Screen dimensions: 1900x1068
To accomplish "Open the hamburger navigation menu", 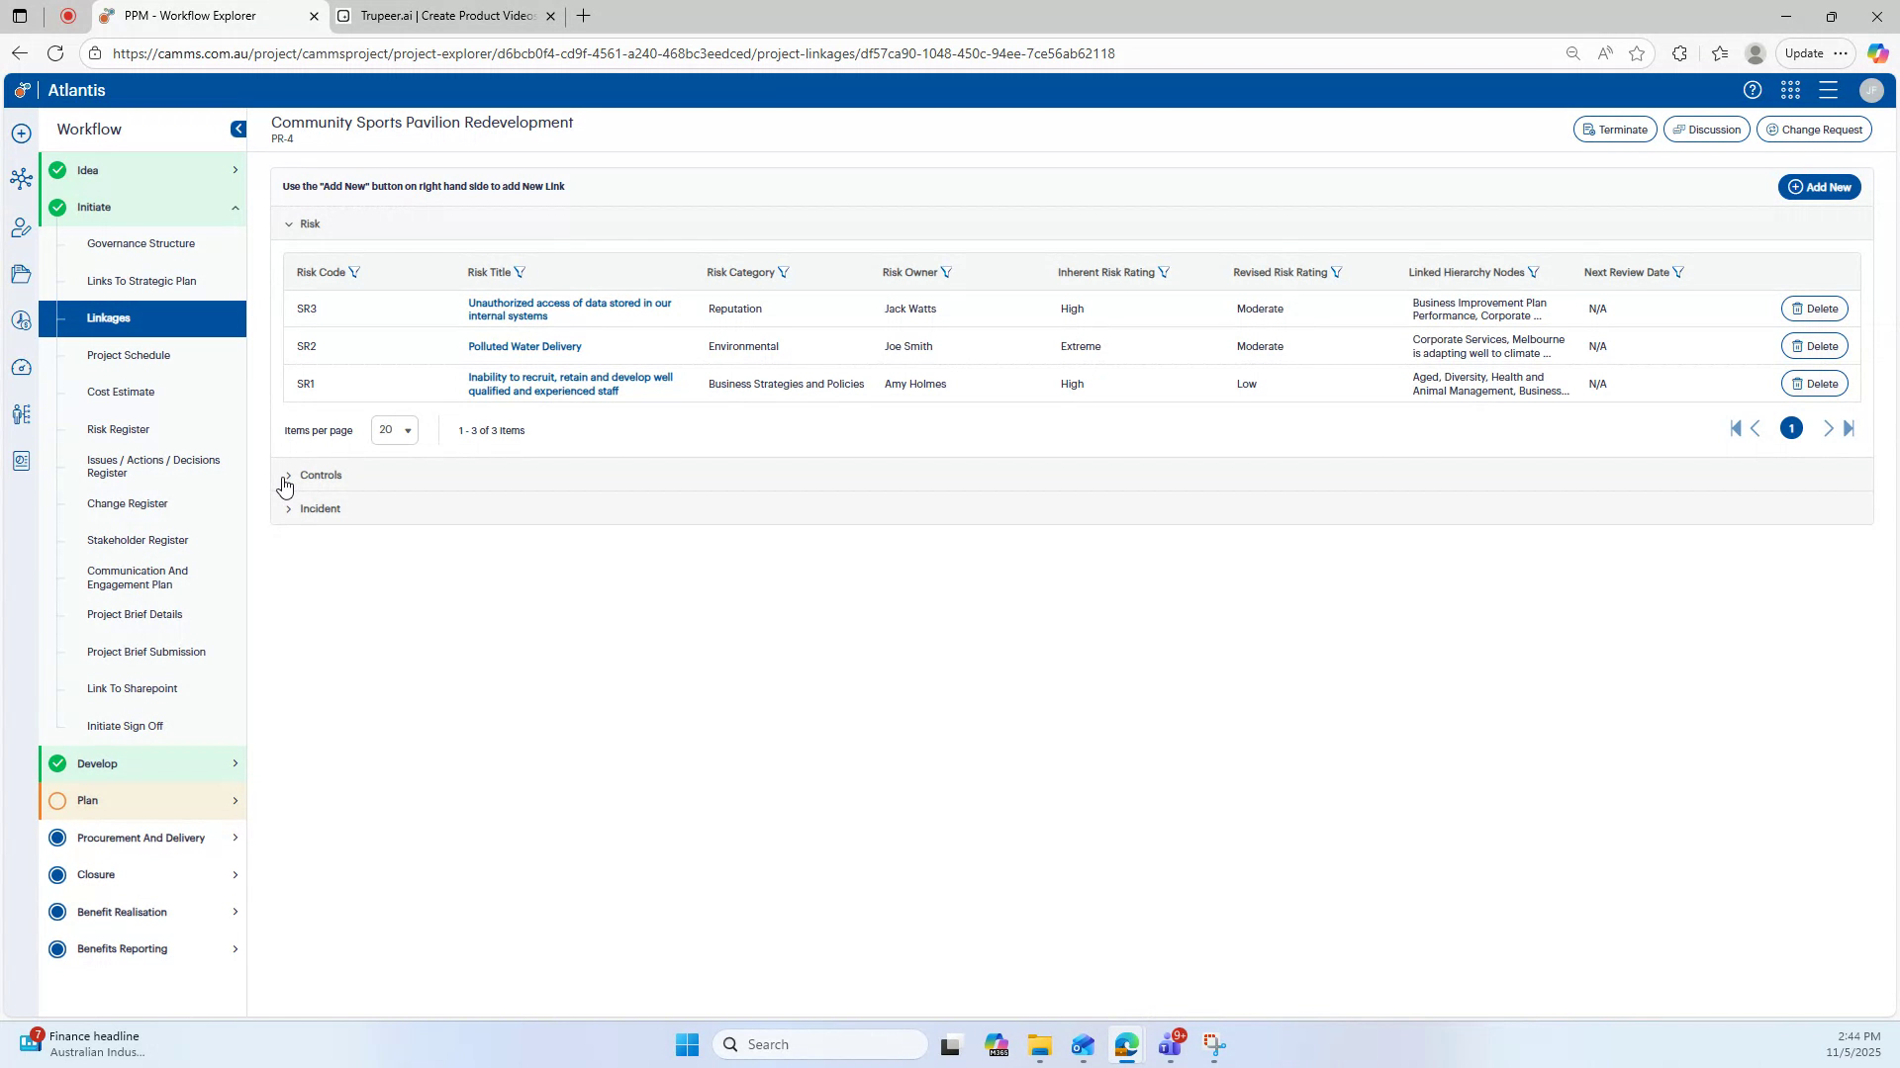I will 1828,90.
